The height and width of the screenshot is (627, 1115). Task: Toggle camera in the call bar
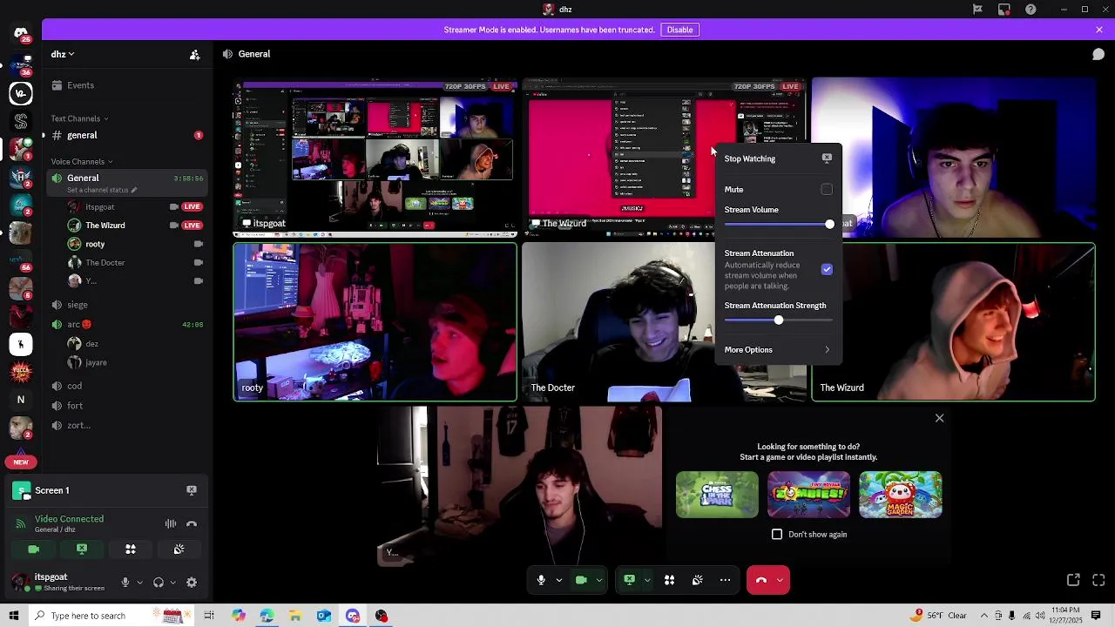(581, 580)
